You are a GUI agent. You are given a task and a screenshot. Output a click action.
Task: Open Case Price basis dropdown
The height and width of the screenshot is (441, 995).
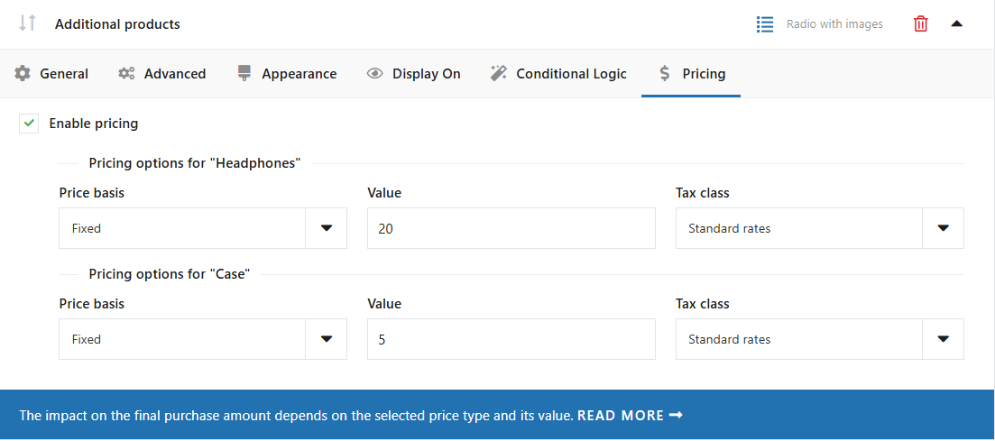[202, 339]
